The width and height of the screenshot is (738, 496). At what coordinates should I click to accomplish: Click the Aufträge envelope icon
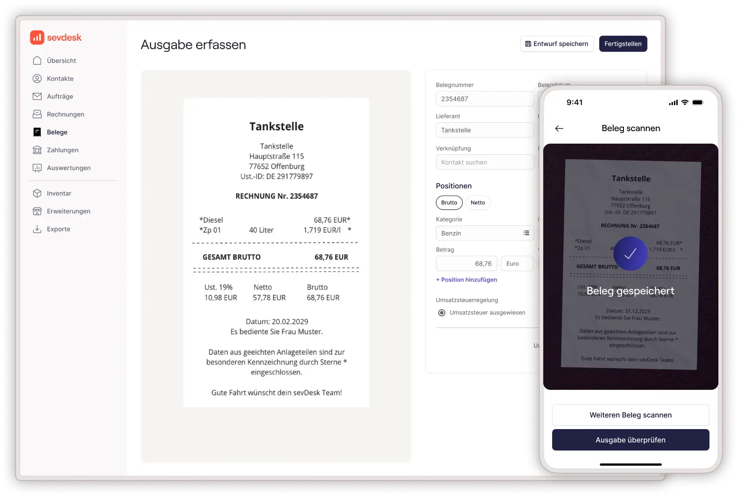point(37,96)
